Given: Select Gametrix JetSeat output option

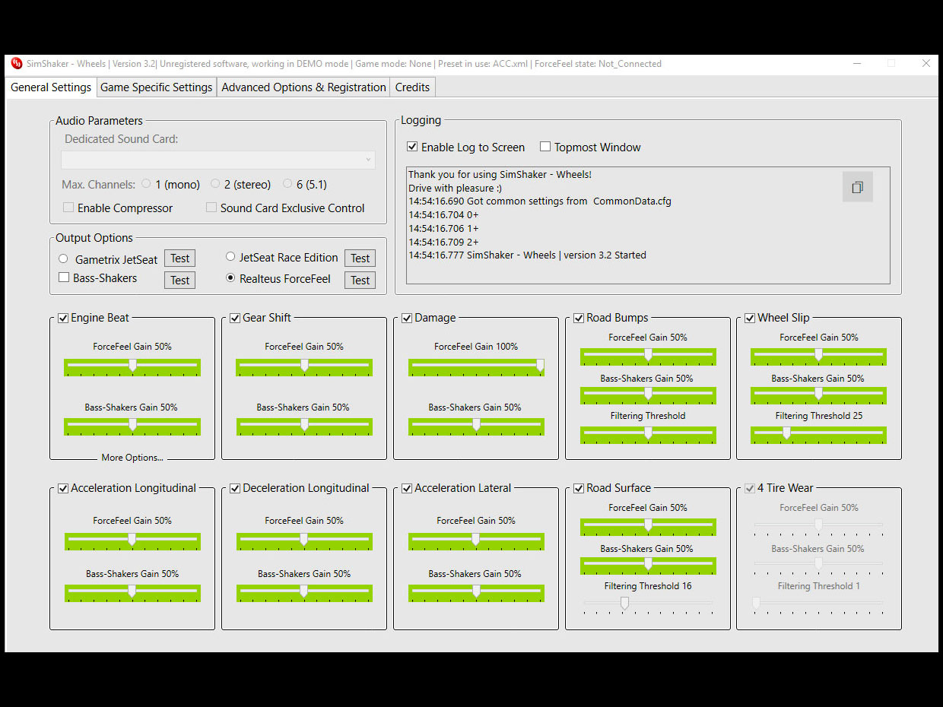Looking at the screenshot, I should click(x=63, y=259).
